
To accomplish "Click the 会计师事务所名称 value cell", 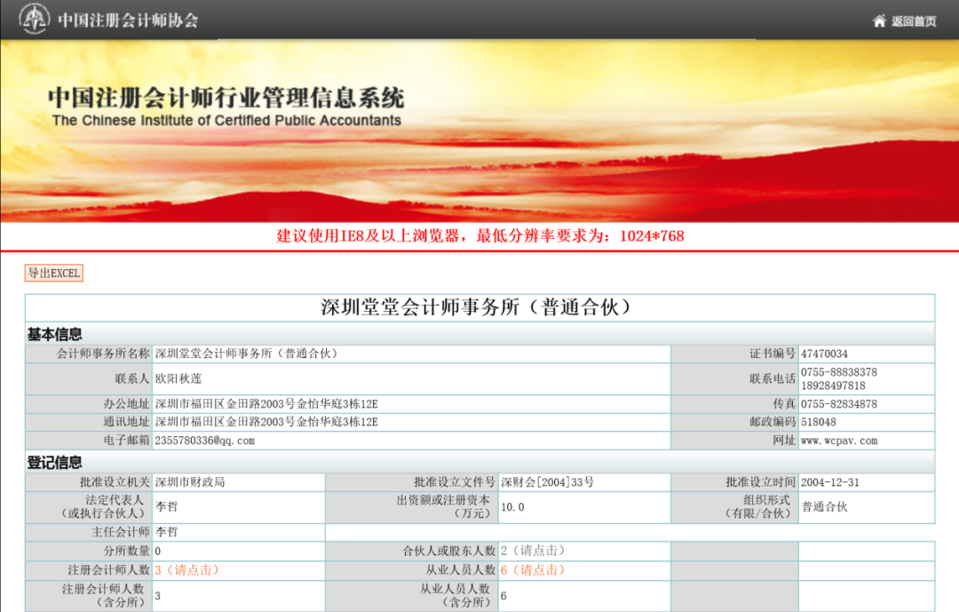I will (412, 354).
